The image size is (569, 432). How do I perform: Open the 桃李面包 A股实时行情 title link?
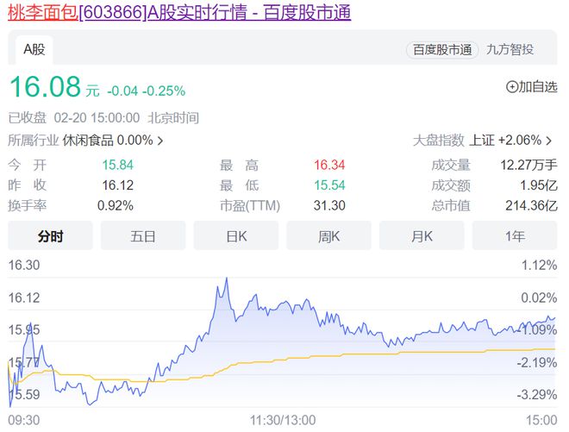pos(179,12)
